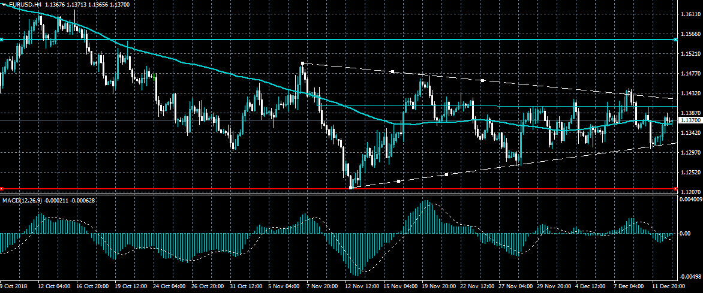Click the 1.14320 price axis label
The image size is (703, 293).
pyautogui.click(x=690, y=93)
